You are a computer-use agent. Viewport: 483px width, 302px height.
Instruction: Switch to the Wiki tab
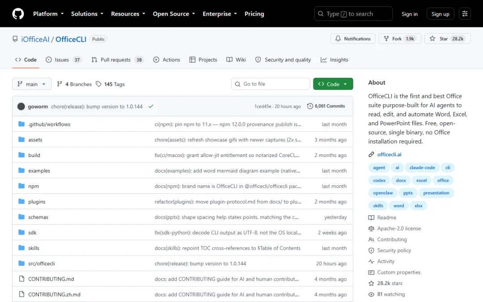[x=236, y=60]
